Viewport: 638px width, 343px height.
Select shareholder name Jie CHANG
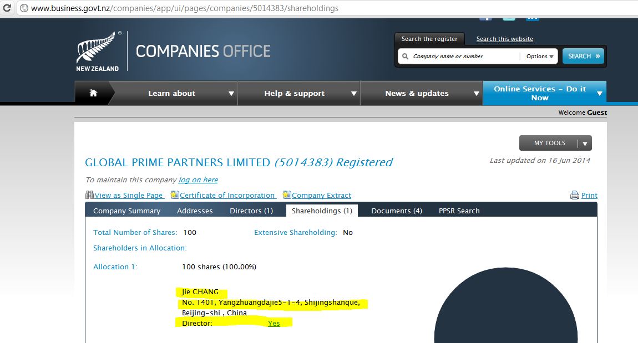click(x=200, y=292)
